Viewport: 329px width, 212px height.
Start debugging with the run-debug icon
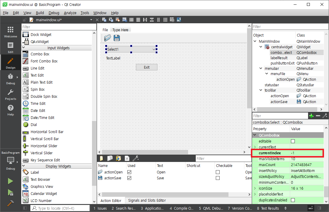click(10, 192)
